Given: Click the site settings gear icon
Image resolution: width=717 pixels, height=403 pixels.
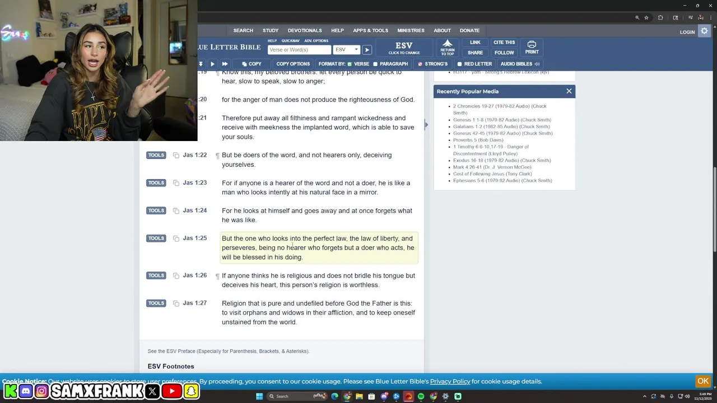Looking at the screenshot, I should 705,31.
